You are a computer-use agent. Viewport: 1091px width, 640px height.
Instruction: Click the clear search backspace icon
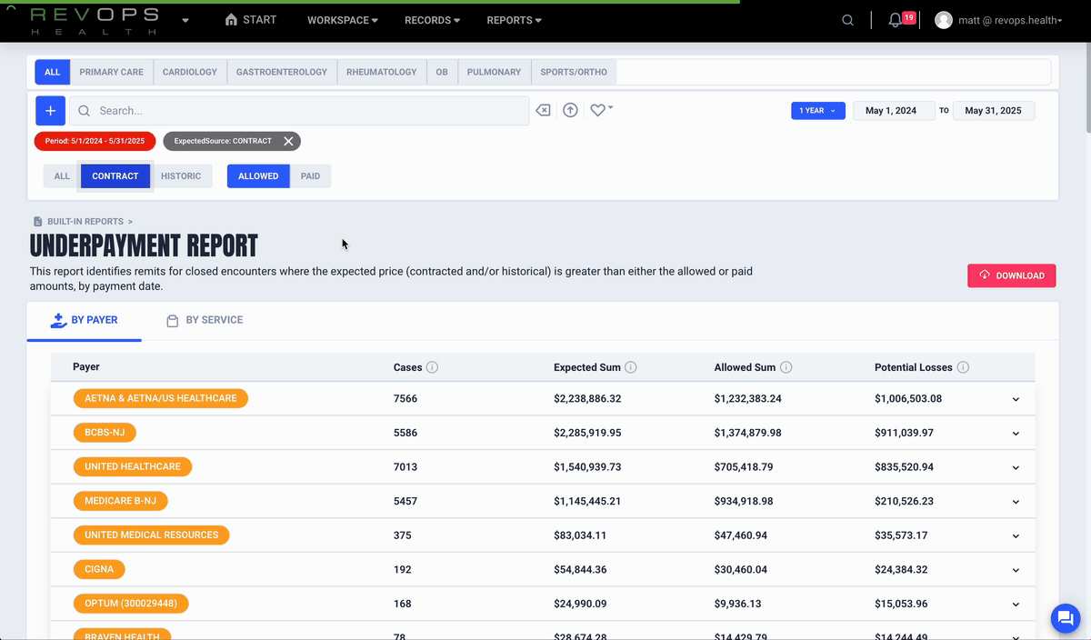point(543,110)
